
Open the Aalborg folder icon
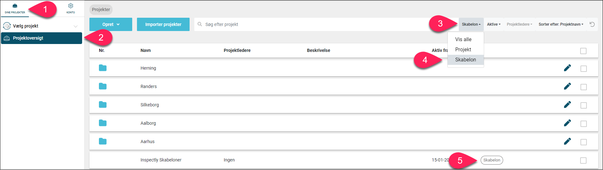(x=103, y=123)
